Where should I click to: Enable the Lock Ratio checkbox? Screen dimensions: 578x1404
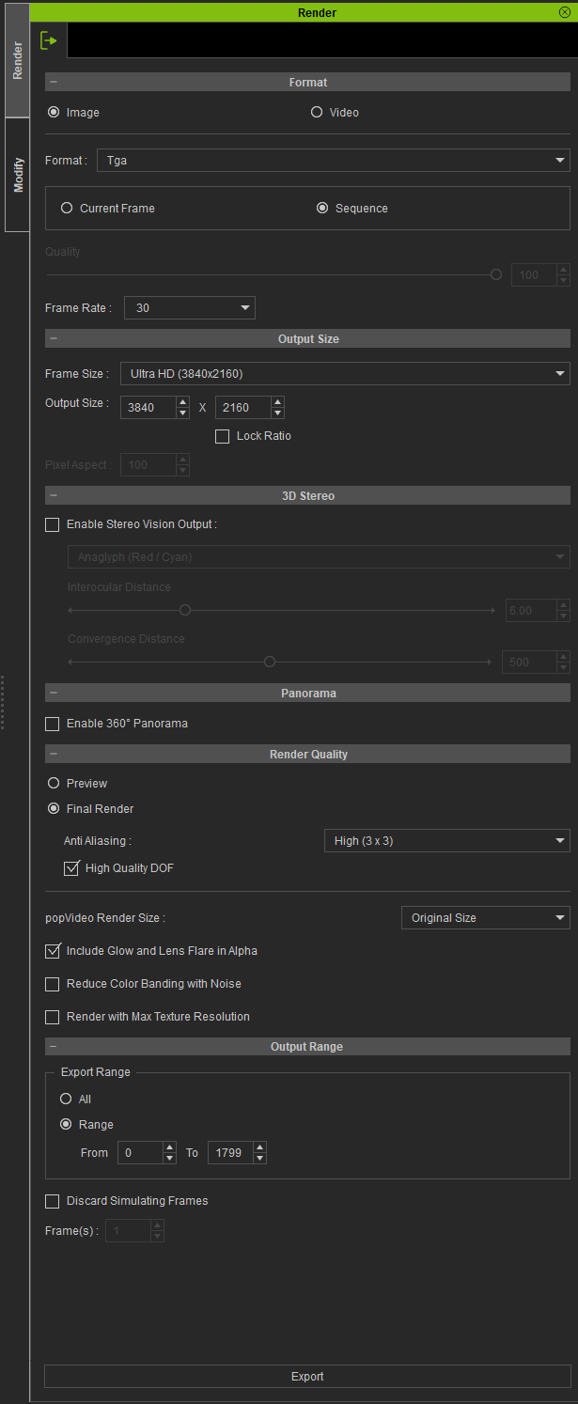pyautogui.click(x=223, y=436)
